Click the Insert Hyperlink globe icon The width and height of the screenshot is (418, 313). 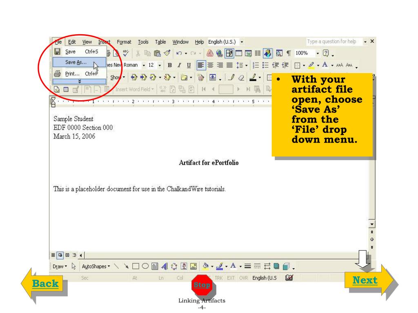[x=220, y=53]
